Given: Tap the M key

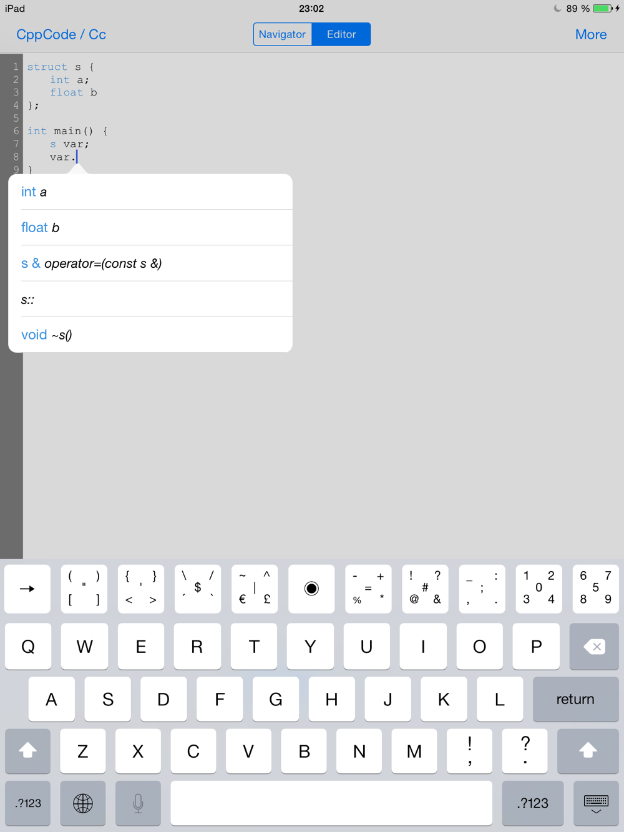Looking at the screenshot, I should pos(414,751).
